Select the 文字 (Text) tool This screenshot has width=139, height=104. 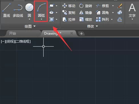click(x=132, y=11)
